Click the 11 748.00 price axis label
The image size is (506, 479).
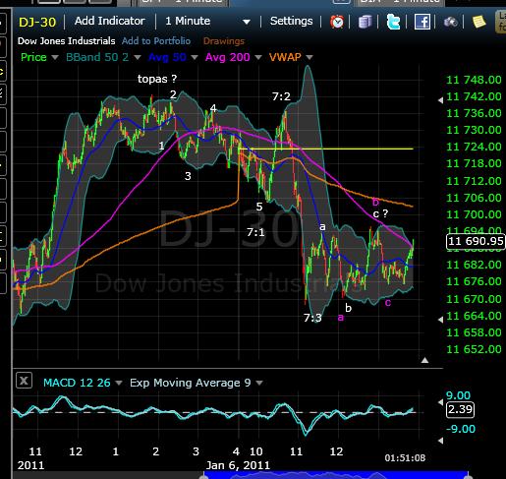click(x=474, y=80)
